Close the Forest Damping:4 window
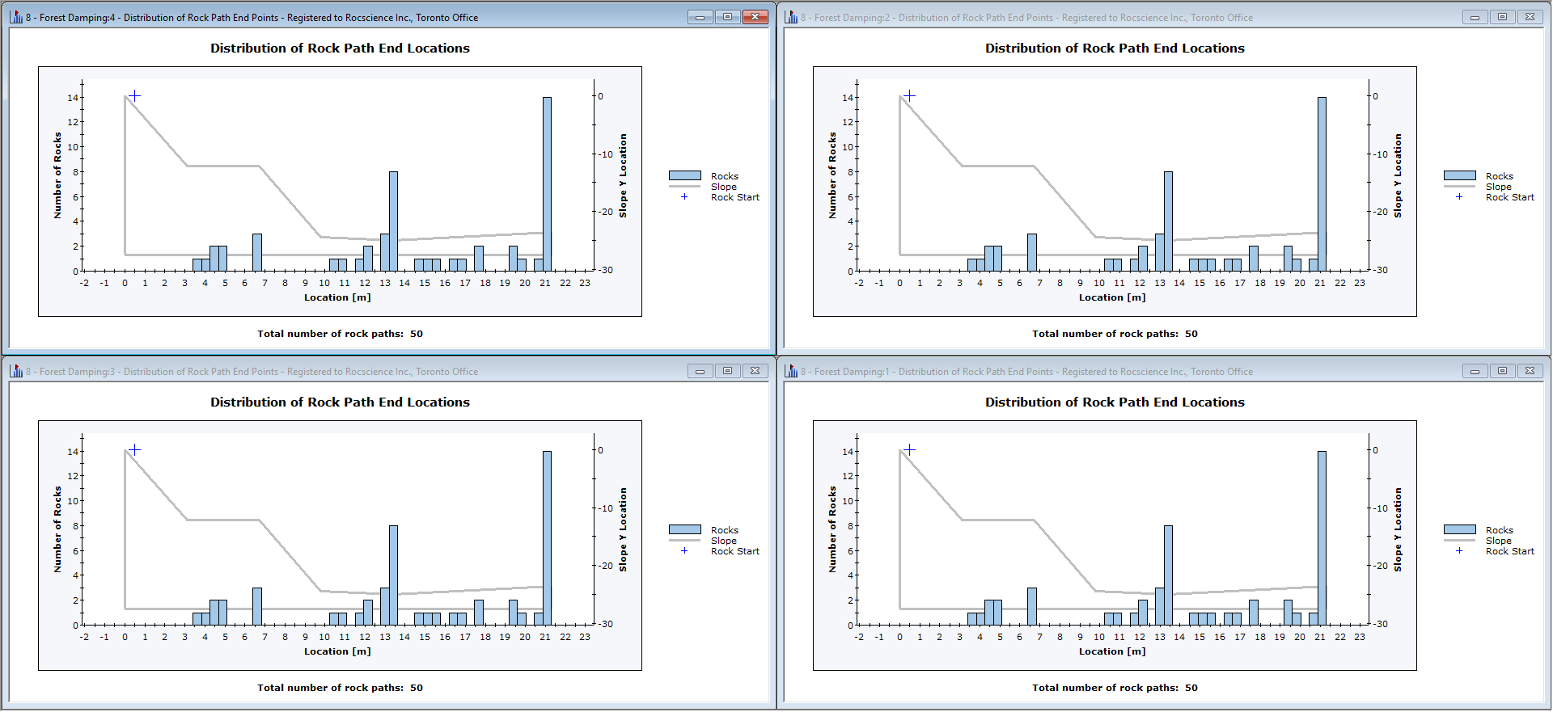Image resolution: width=1553 pixels, height=712 pixels. pos(755,17)
